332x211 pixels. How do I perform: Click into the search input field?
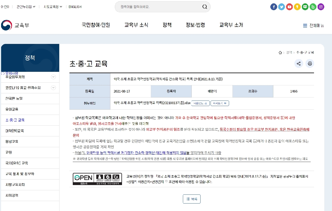point(159,7)
